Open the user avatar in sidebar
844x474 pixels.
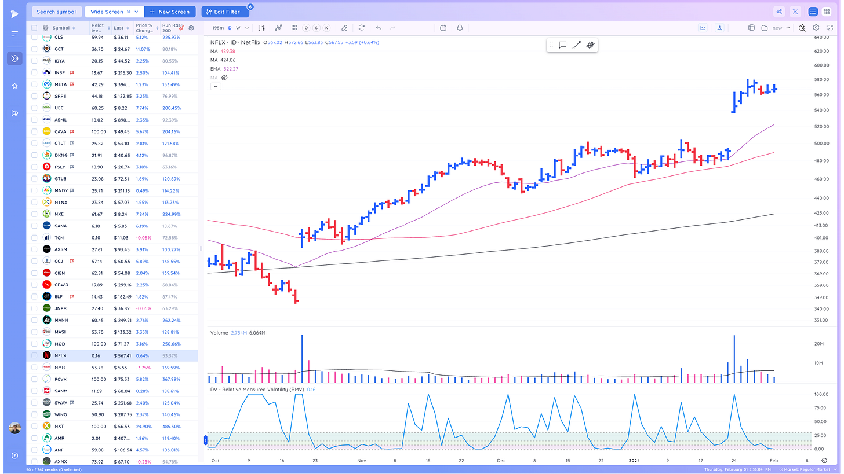tap(15, 428)
